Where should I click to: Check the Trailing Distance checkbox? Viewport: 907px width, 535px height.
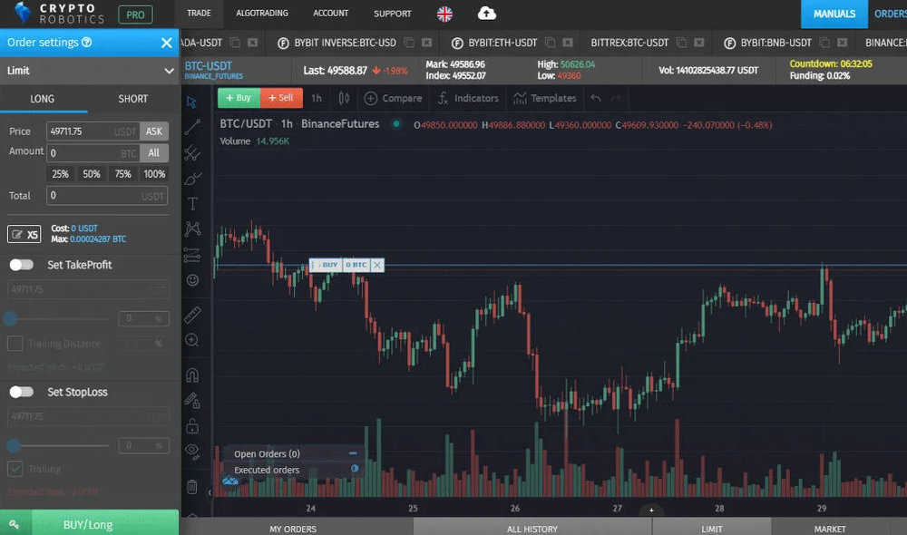point(15,344)
